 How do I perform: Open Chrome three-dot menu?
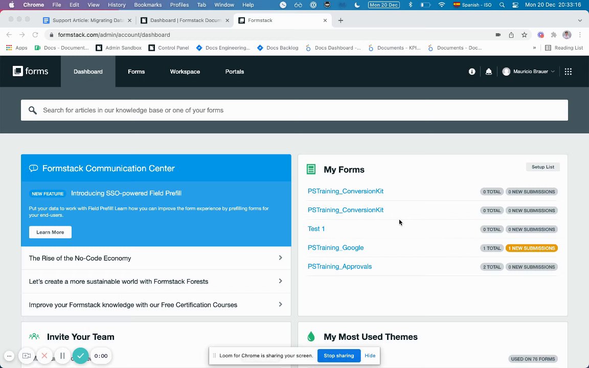click(580, 35)
